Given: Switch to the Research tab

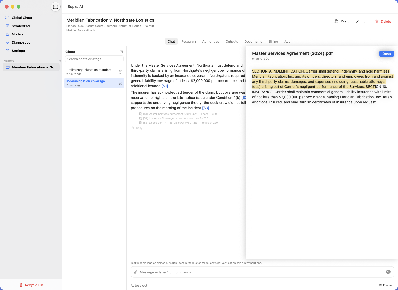Looking at the screenshot, I should pos(189,41).
